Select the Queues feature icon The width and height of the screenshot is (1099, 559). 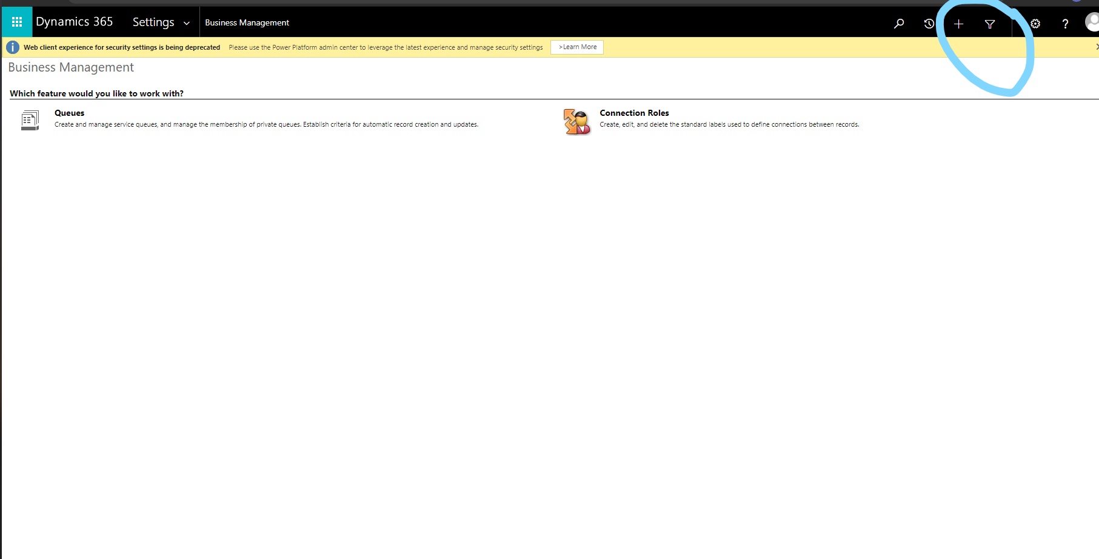29,119
